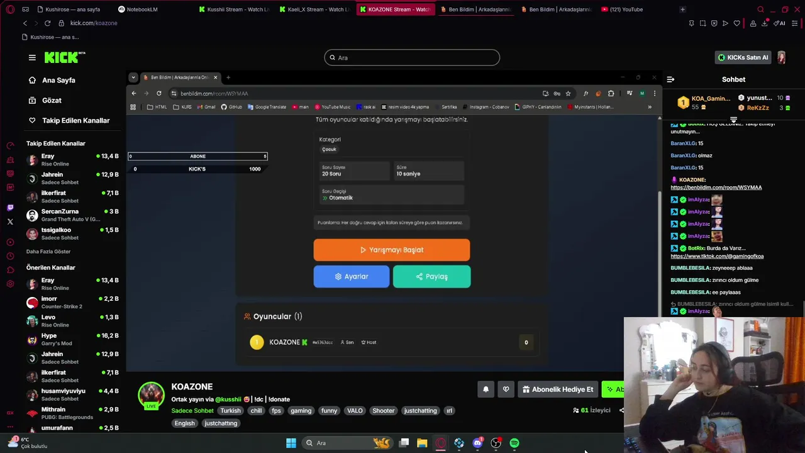Open the SercanZurna followed channel
Image resolution: width=805 pixels, height=453 pixels.
72,215
